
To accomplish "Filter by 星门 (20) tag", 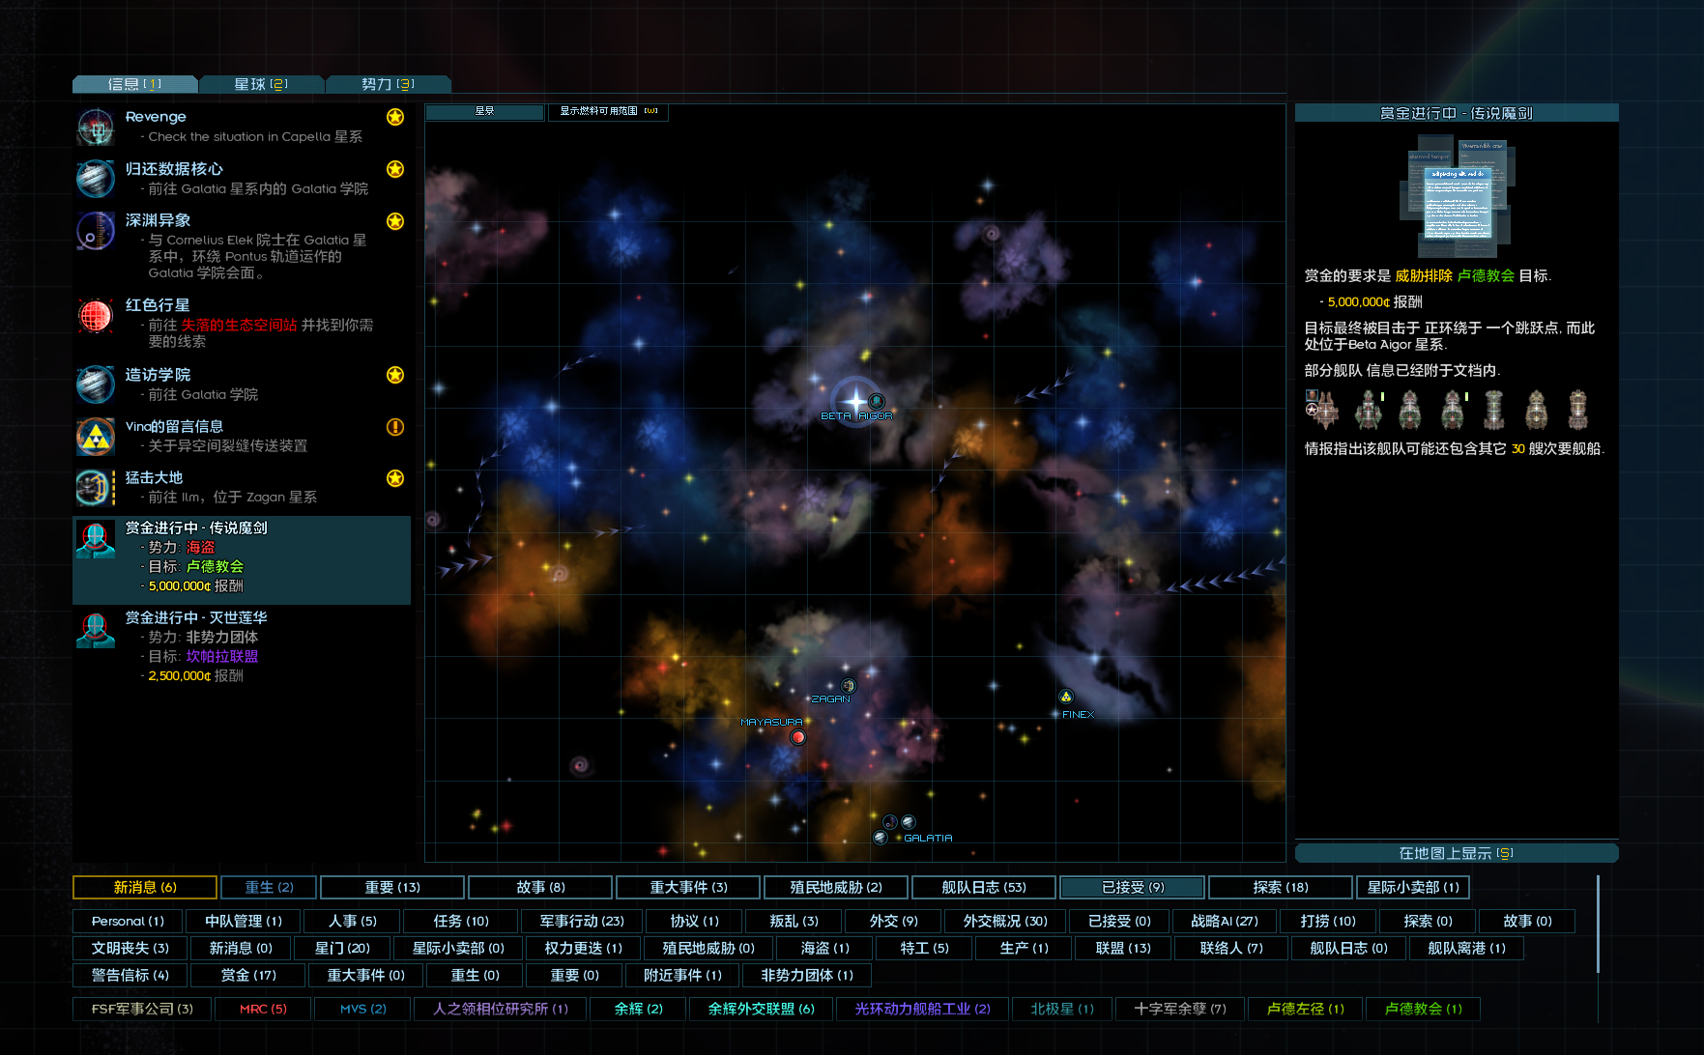I will coord(342,948).
